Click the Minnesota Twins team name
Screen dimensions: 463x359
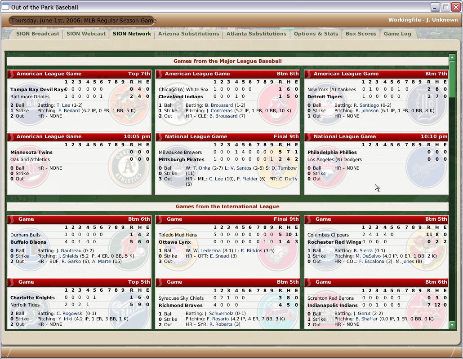(x=31, y=152)
